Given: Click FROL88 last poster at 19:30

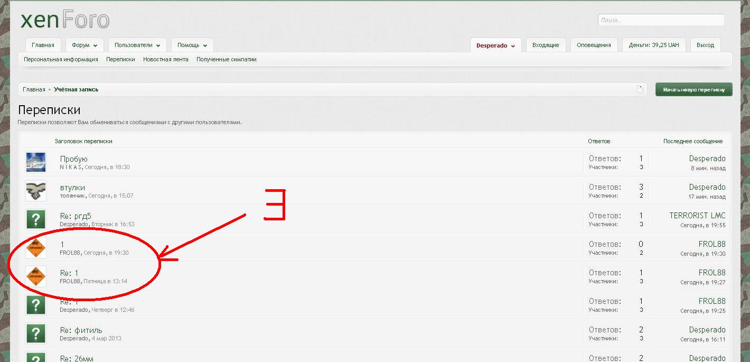Looking at the screenshot, I should coord(712,244).
